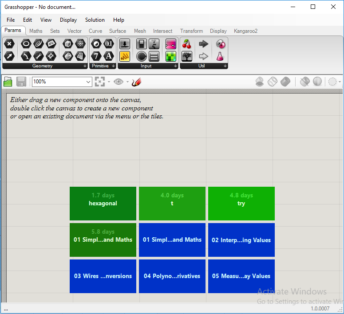Select the pink flask util icon
The width and height of the screenshot is (344, 314).
[220, 56]
